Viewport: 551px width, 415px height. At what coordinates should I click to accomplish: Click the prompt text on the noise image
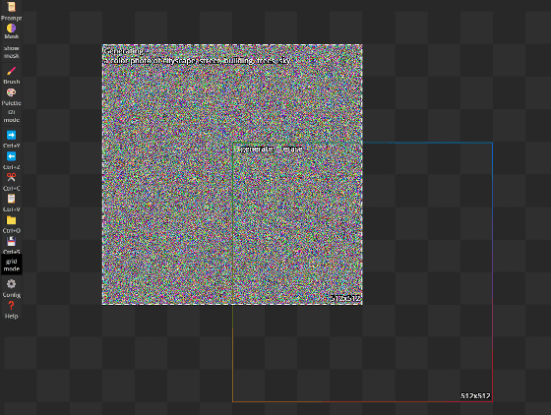[197, 60]
